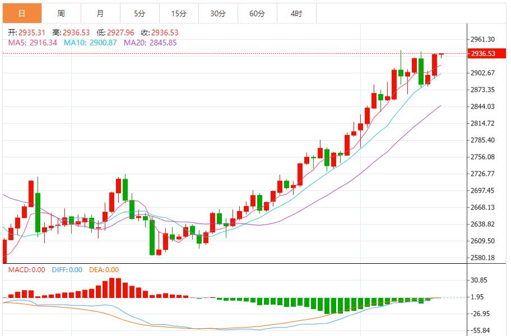Show the 60分 interval chart
511x336 pixels.
[257, 13]
